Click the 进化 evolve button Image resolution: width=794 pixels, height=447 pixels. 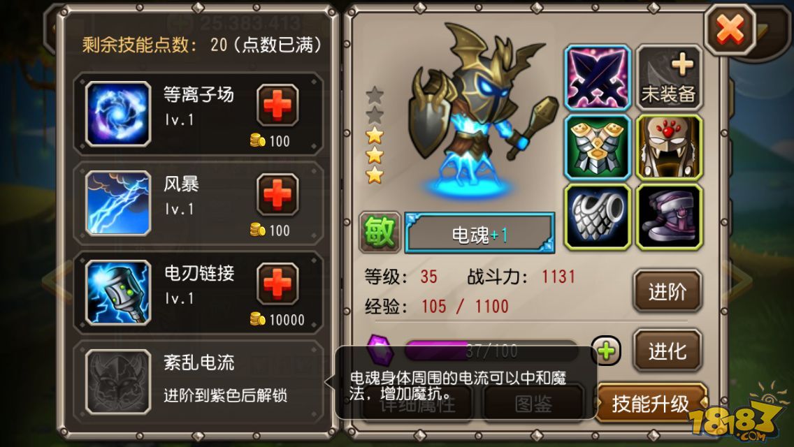coord(667,351)
